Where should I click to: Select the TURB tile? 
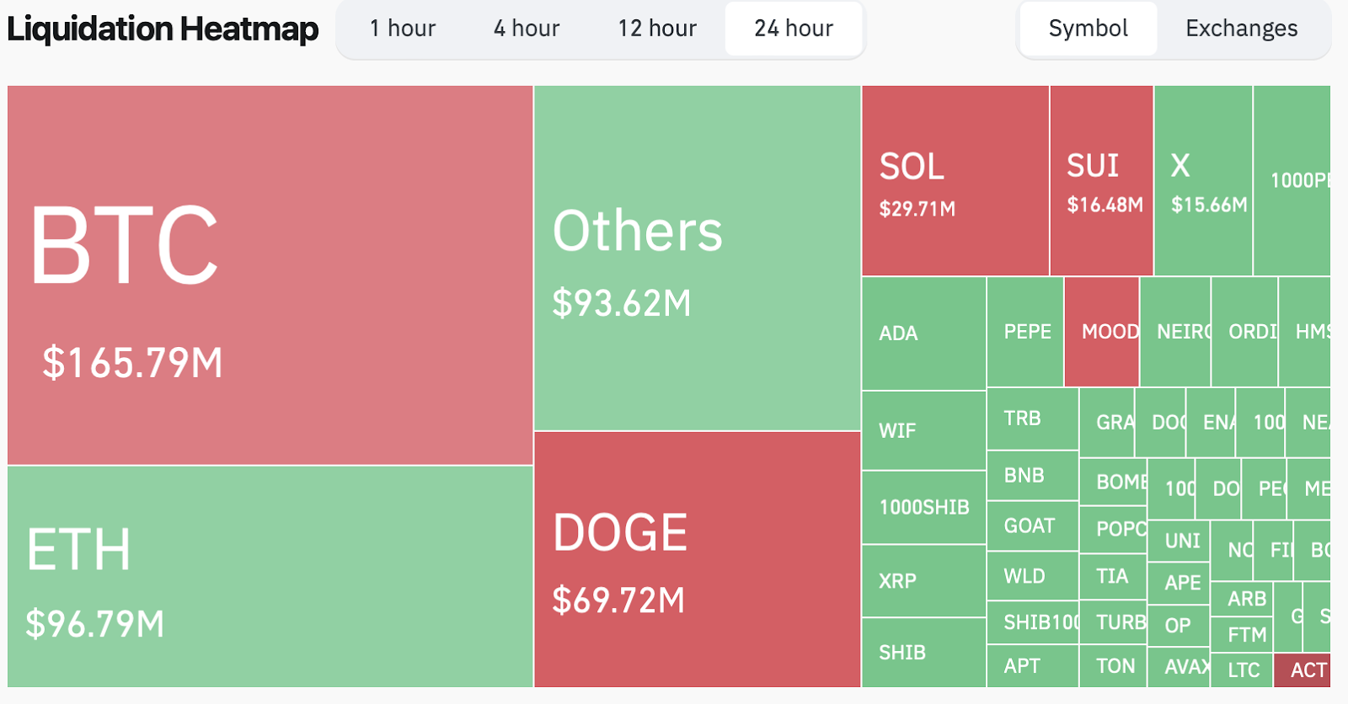[x=1113, y=622]
